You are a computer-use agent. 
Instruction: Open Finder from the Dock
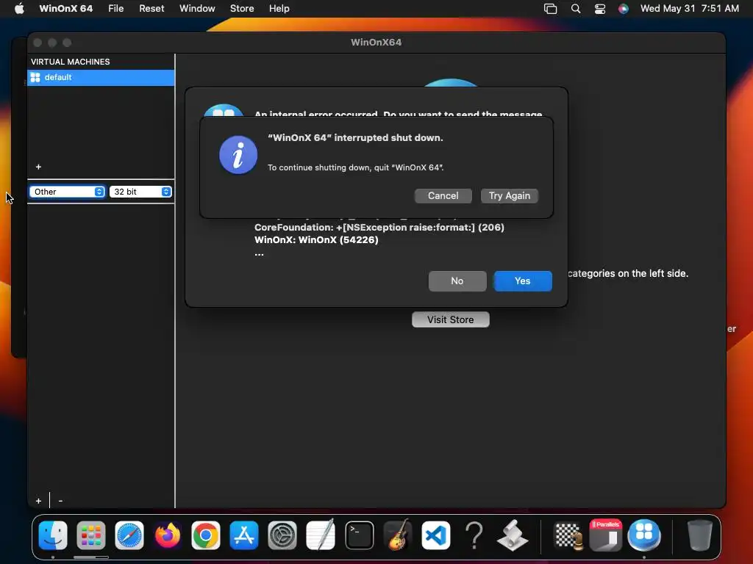click(53, 535)
